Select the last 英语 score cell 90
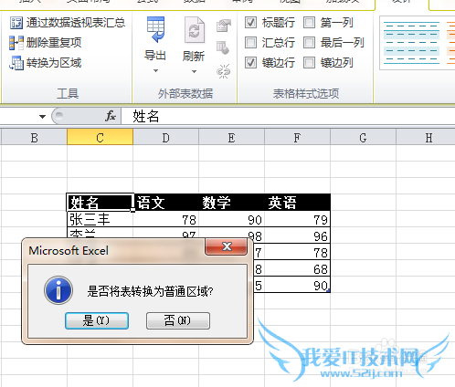Image resolution: width=455 pixels, height=387 pixels. (298, 285)
